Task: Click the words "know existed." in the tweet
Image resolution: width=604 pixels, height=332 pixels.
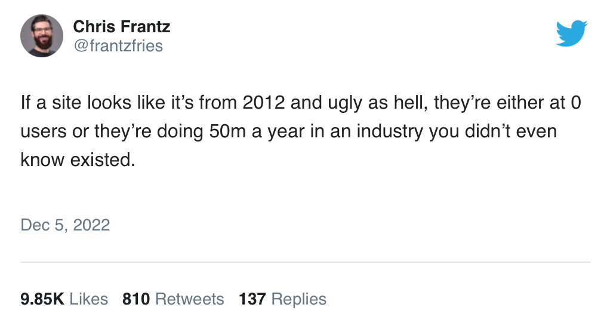Action: coord(75,159)
